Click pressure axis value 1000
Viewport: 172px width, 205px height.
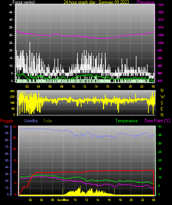(161, 43)
